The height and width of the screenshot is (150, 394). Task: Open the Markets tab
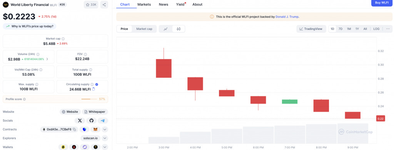coord(144,4)
